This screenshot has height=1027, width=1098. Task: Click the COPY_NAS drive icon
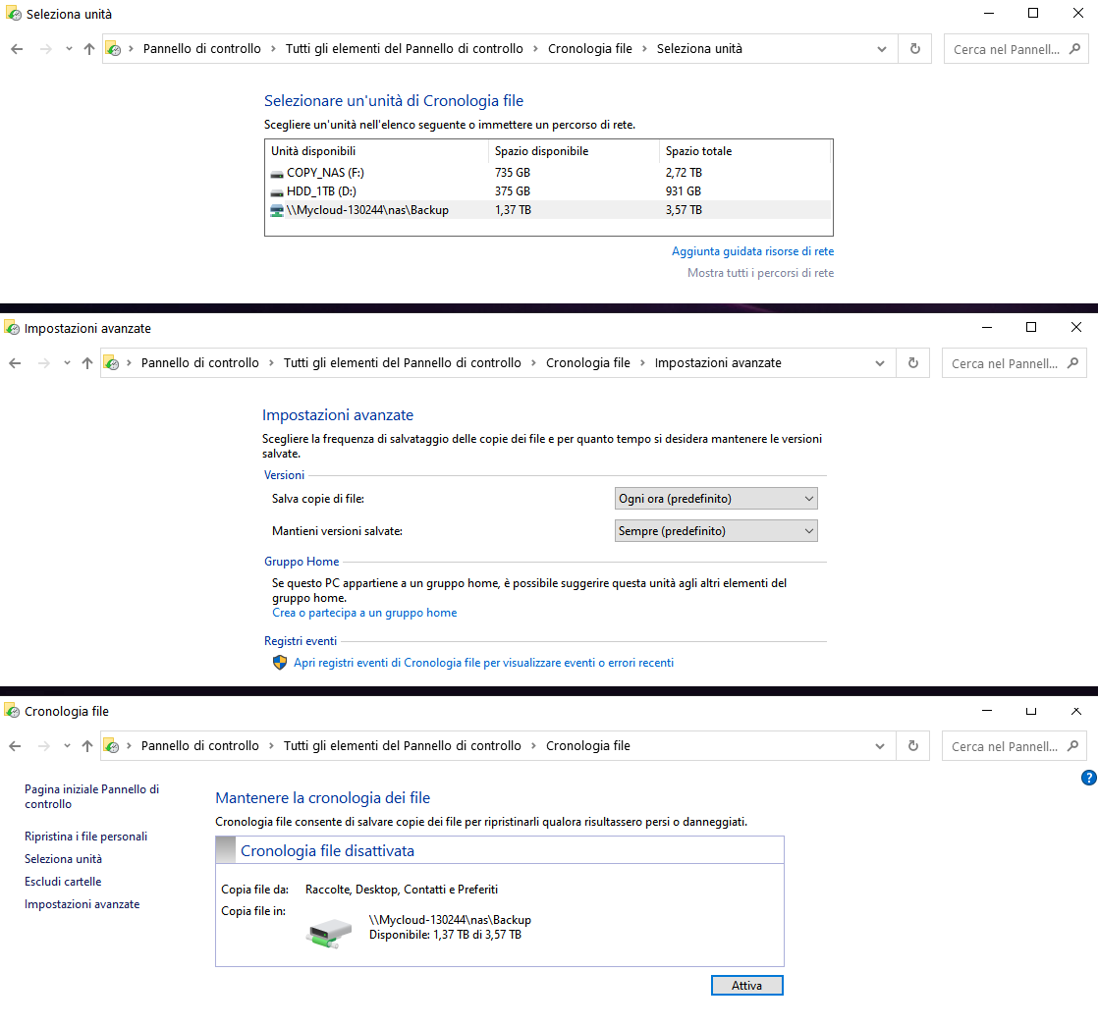coord(278,172)
